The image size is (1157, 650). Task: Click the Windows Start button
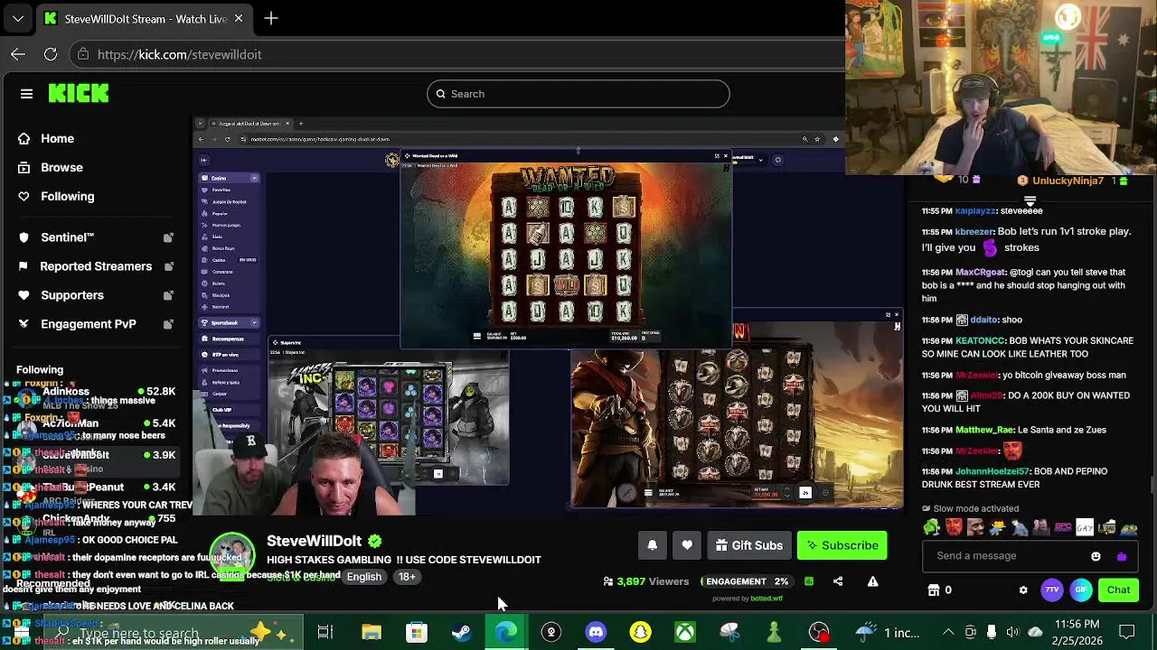(x=22, y=632)
